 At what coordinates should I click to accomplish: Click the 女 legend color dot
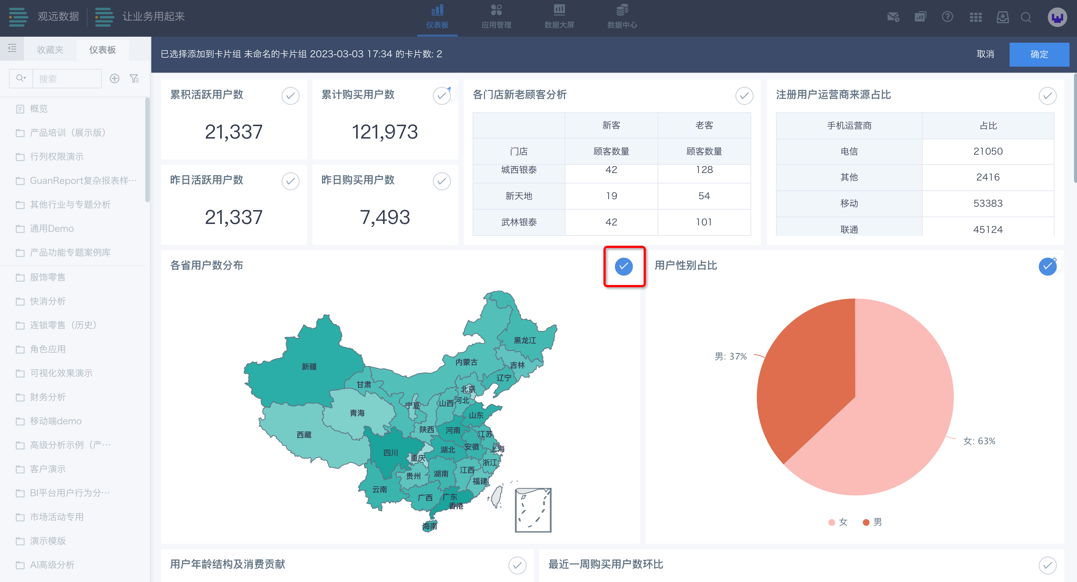831,522
